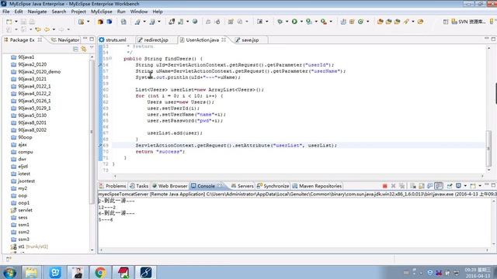This screenshot has height=279, width=497.
Task: Click the globe web browser toolbar icon
Action: click(x=195, y=22)
